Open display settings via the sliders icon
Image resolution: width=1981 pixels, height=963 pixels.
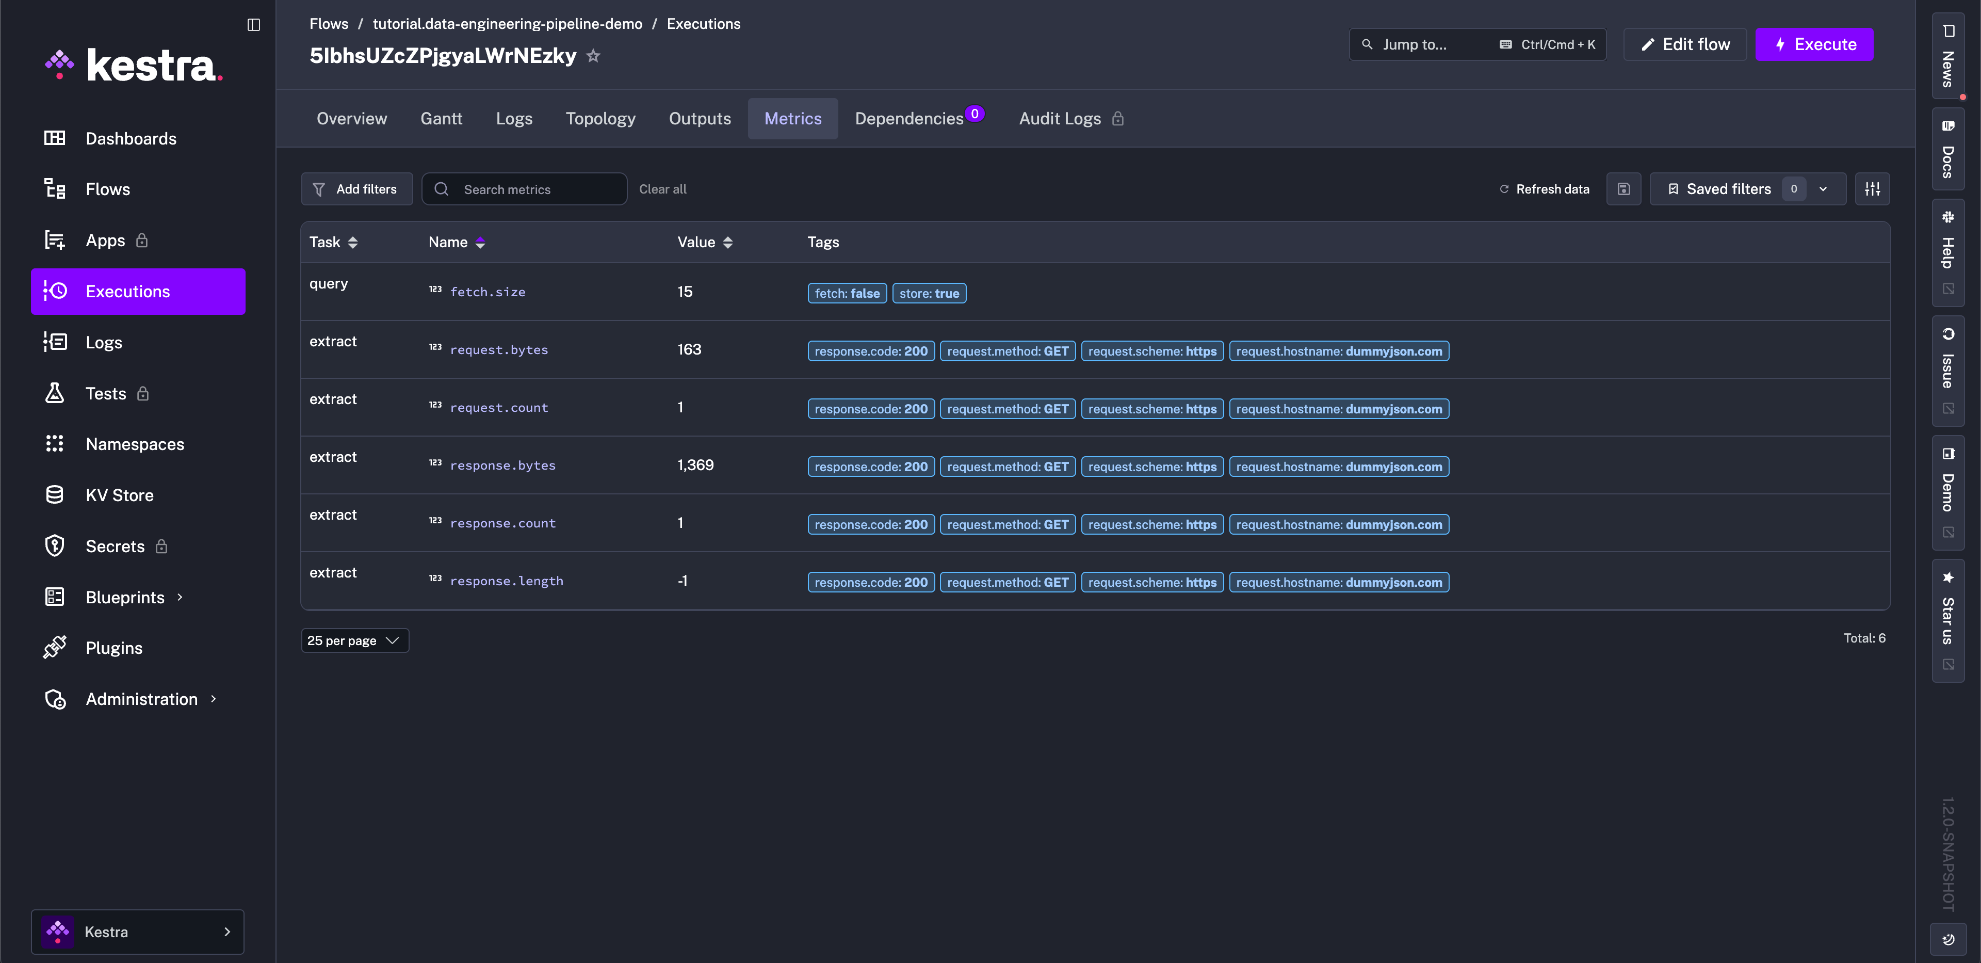(1873, 188)
